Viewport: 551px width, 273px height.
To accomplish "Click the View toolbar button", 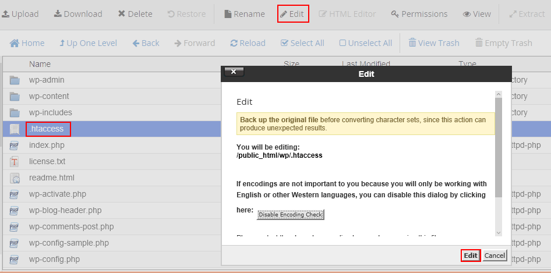I will [x=477, y=14].
